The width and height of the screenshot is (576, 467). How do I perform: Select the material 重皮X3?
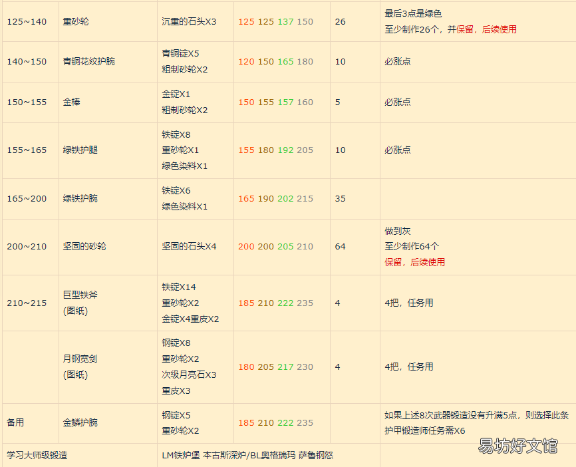click(x=176, y=391)
